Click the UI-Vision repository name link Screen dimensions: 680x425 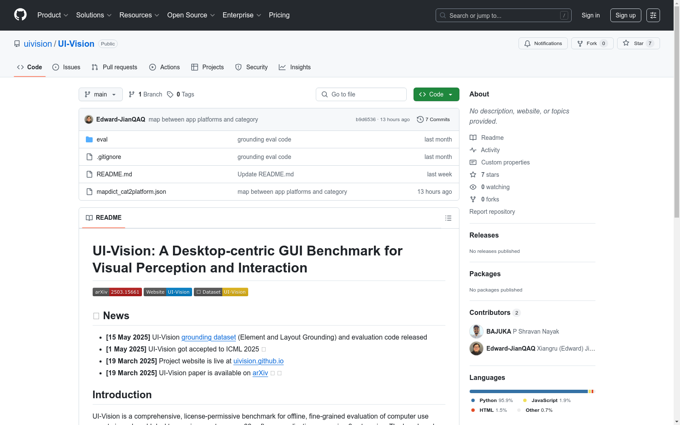[76, 44]
